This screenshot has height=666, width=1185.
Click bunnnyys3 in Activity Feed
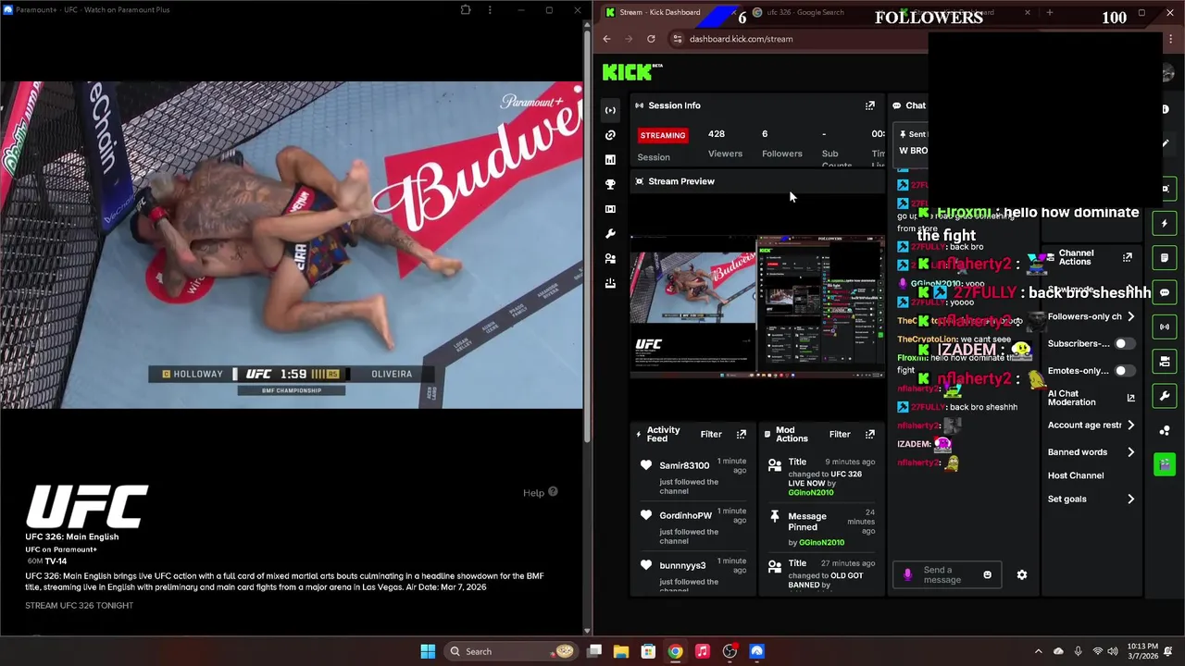pyautogui.click(x=682, y=565)
